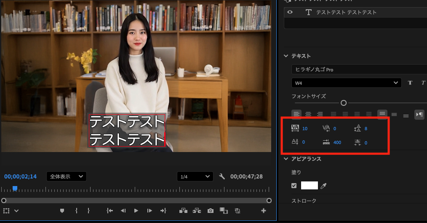Click the Insert edit icon
Screen dimensions: 427x223
(x=183, y=211)
